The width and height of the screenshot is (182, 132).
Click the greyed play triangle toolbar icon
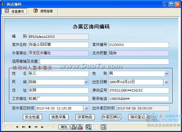pos(95,127)
